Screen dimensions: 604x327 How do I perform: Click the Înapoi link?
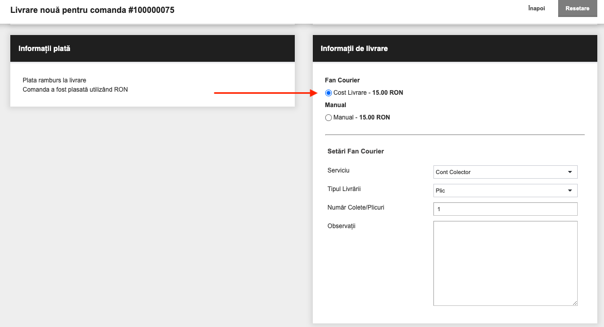pos(536,8)
